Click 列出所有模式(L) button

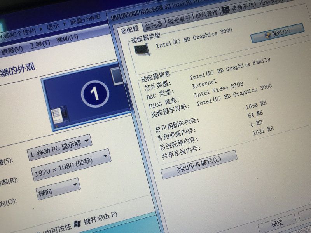[x=199, y=164]
